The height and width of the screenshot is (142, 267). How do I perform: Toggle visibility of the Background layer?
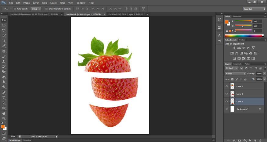[x=226, y=109]
